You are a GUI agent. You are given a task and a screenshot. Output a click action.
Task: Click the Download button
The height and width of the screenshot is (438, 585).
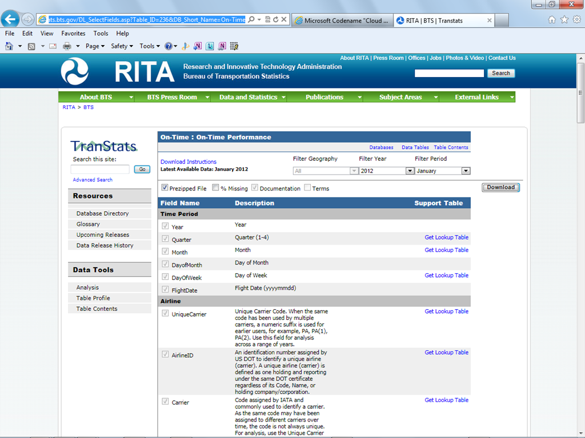click(500, 187)
